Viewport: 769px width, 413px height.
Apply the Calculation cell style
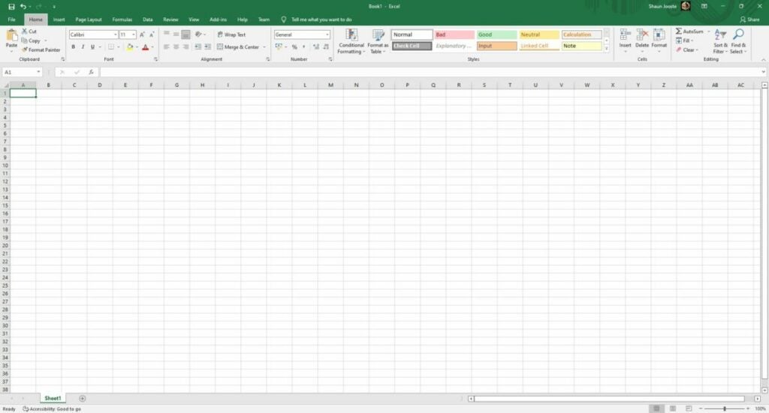[x=581, y=35]
